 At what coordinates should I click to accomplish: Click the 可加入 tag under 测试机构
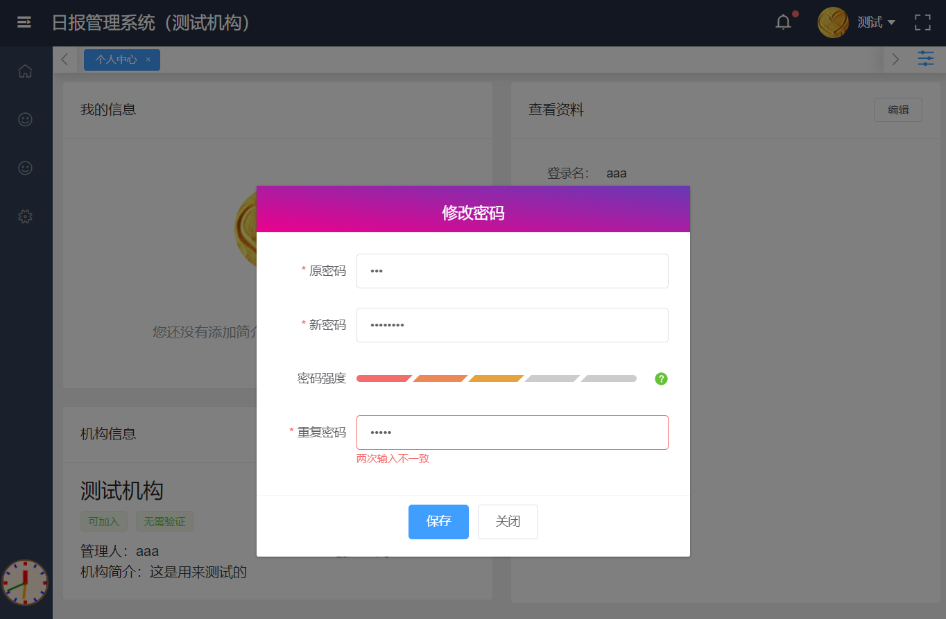point(104,521)
